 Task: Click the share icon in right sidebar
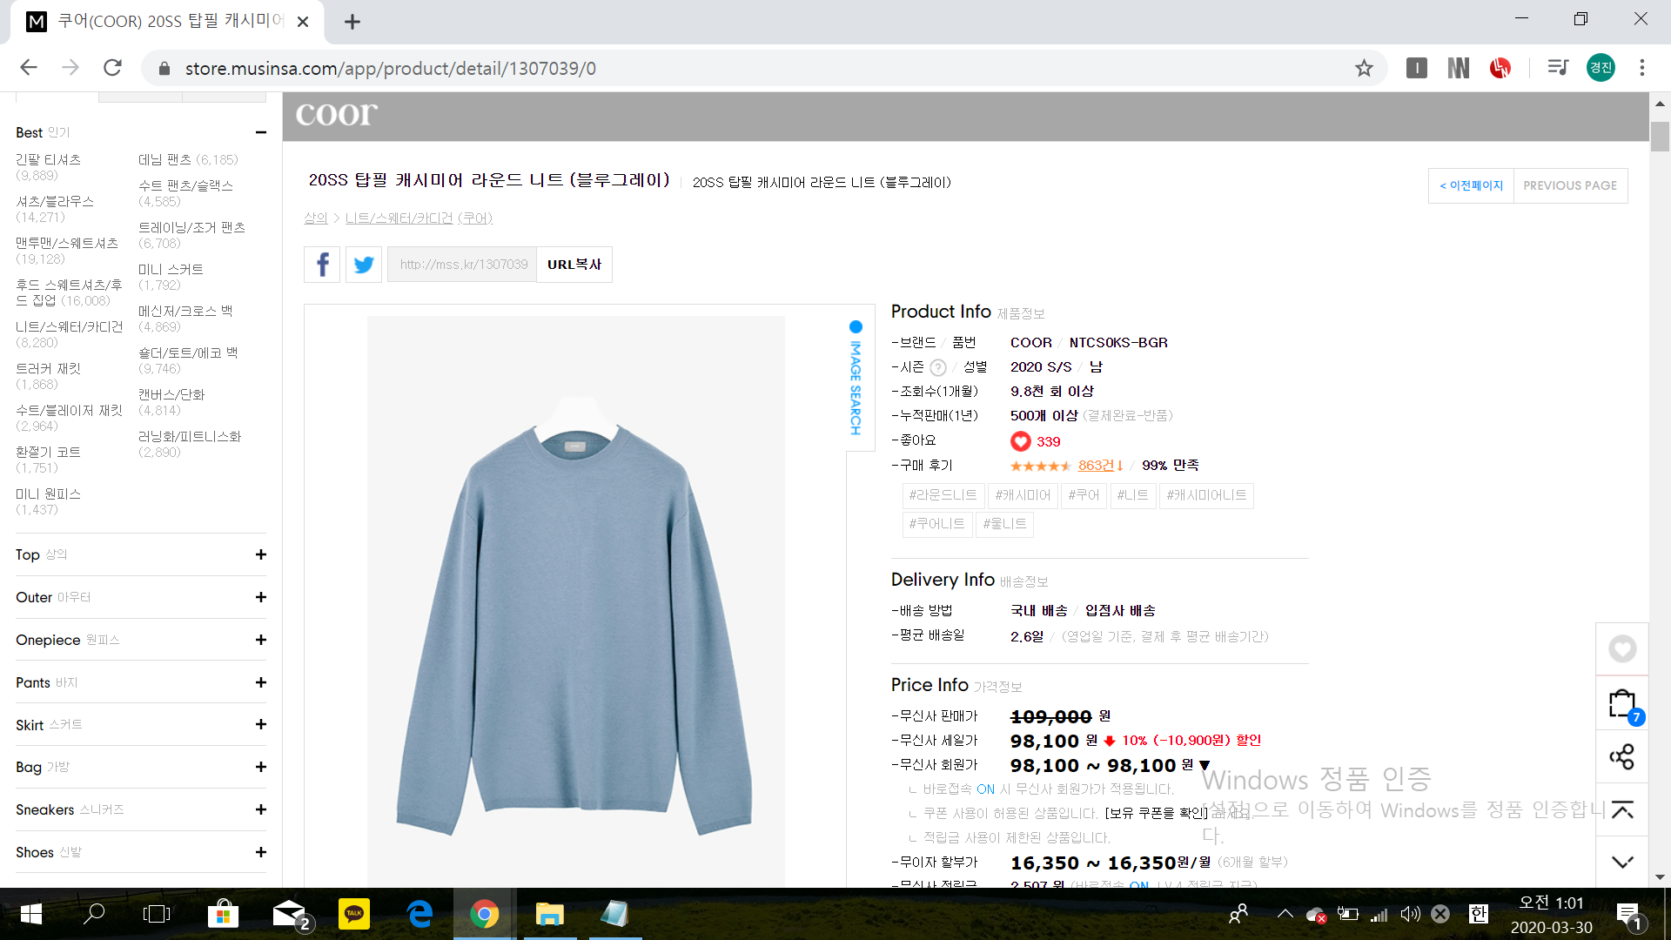pos(1621,756)
